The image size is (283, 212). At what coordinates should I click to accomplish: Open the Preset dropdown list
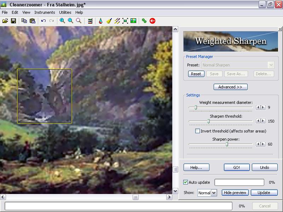(x=271, y=65)
